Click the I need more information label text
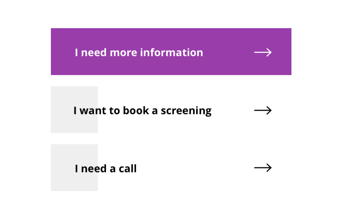 (139, 52)
